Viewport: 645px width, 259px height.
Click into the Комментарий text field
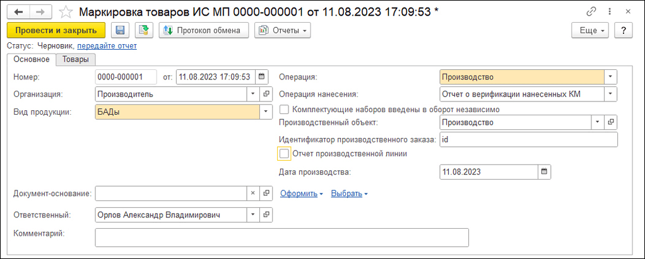tap(281, 237)
